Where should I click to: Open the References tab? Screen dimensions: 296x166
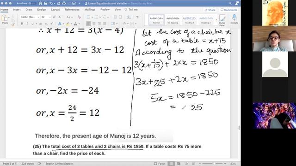coord(72,10)
